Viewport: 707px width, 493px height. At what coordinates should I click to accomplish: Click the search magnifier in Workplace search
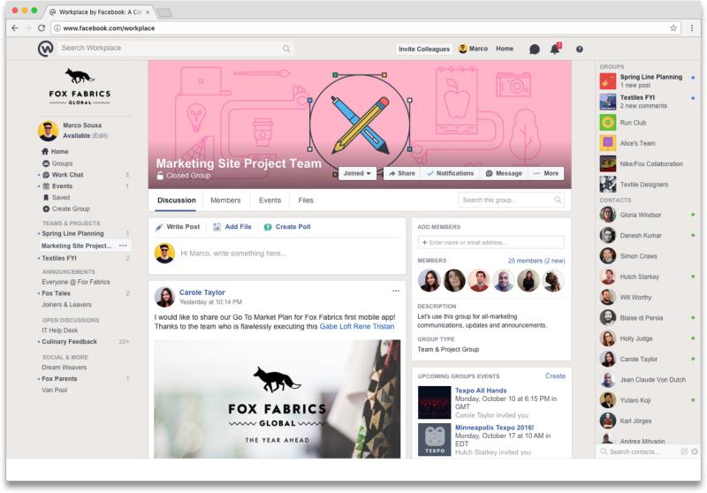286,49
